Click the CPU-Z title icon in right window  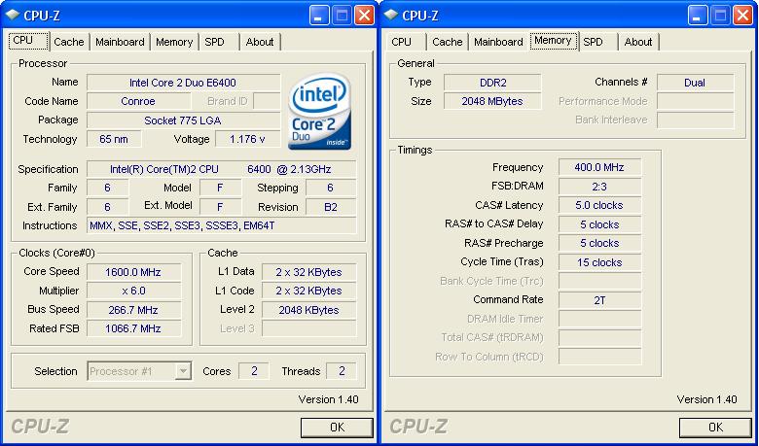click(x=390, y=16)
